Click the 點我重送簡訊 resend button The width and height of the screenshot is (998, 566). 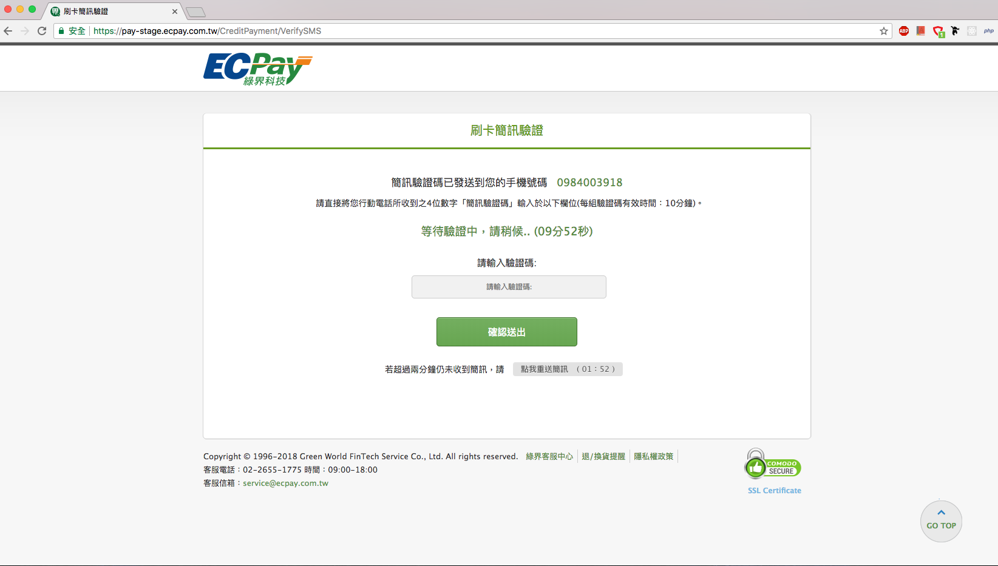tap(568, 369)
